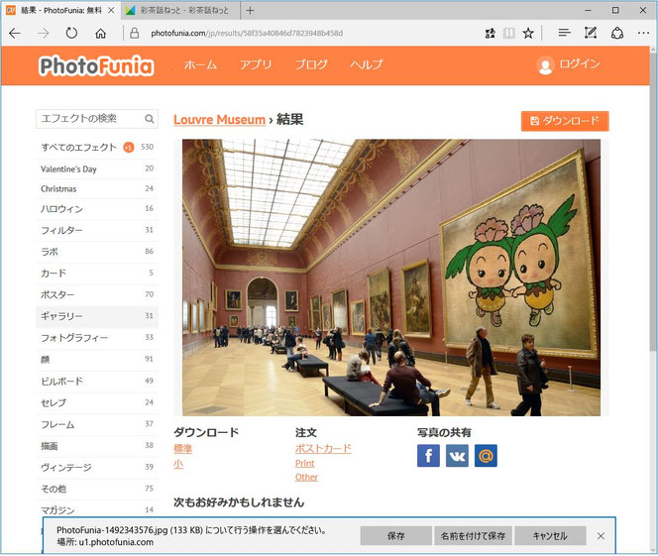The height and width of the screenshot is (556, 658).
Task: Click the 保存 button
Action: 395,536
